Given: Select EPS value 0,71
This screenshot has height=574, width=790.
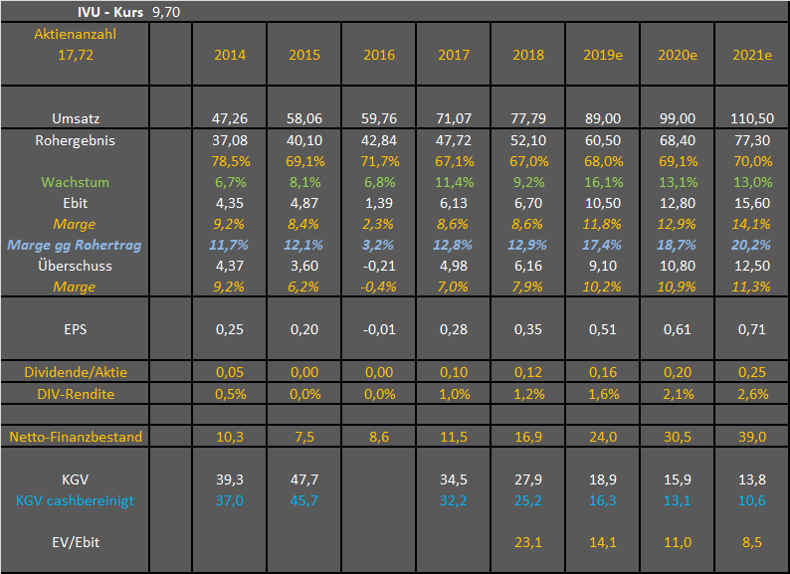Looking at the screenshot, I should (x=752, y=329).
